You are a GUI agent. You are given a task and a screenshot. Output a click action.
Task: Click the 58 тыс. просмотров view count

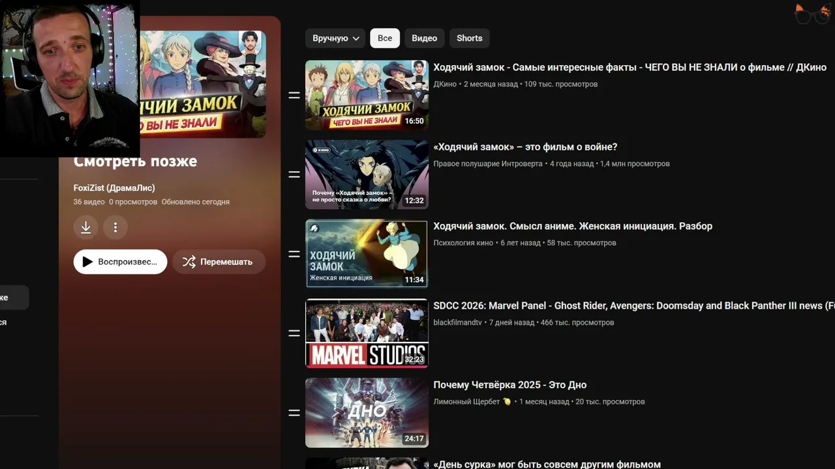coord(582,243)
